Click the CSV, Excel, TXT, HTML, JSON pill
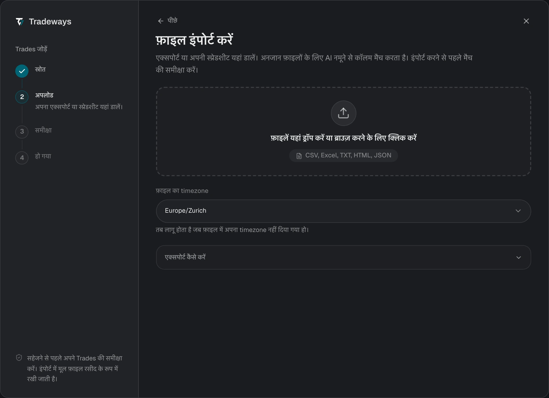Viewport: 549px width, 398px height. 343,156
